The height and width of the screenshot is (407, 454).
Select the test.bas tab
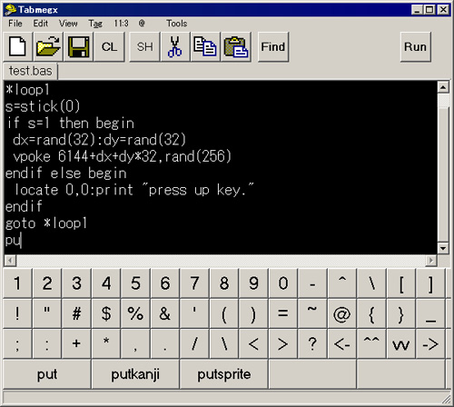30,71
